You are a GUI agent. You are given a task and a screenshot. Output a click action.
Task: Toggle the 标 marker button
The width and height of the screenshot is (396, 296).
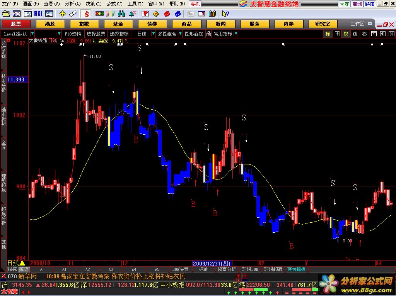pyautogui.click(x=328, y=34)
